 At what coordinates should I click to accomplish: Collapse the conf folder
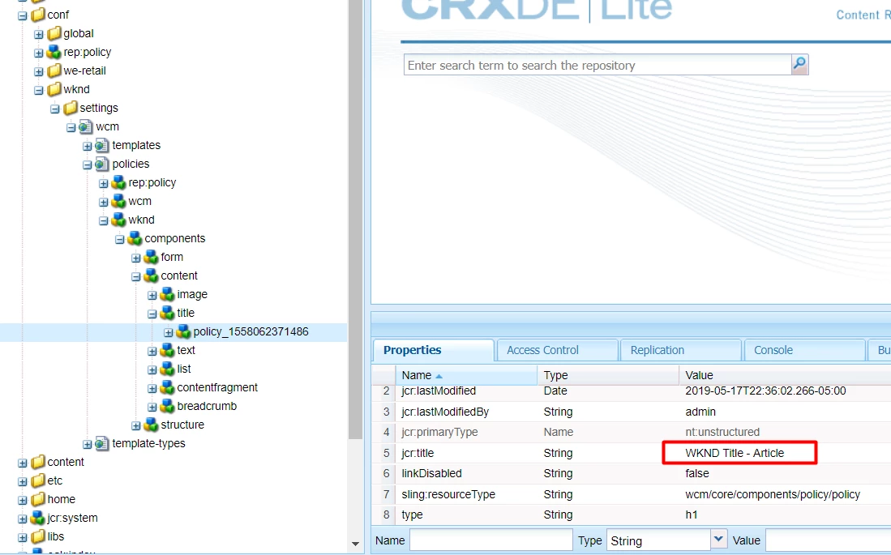[x=23, y=16]
